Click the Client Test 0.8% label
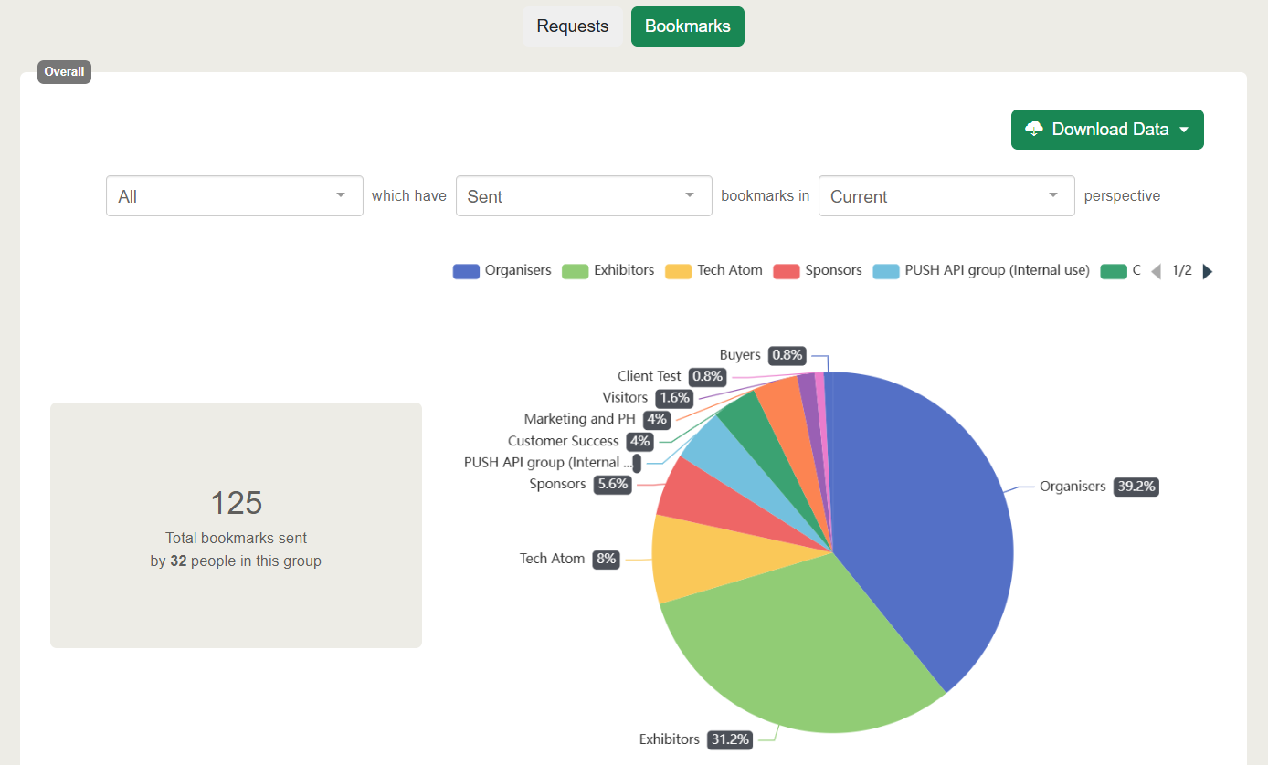The width and height of the screenshot is (1268, 765). pos(672,376)
